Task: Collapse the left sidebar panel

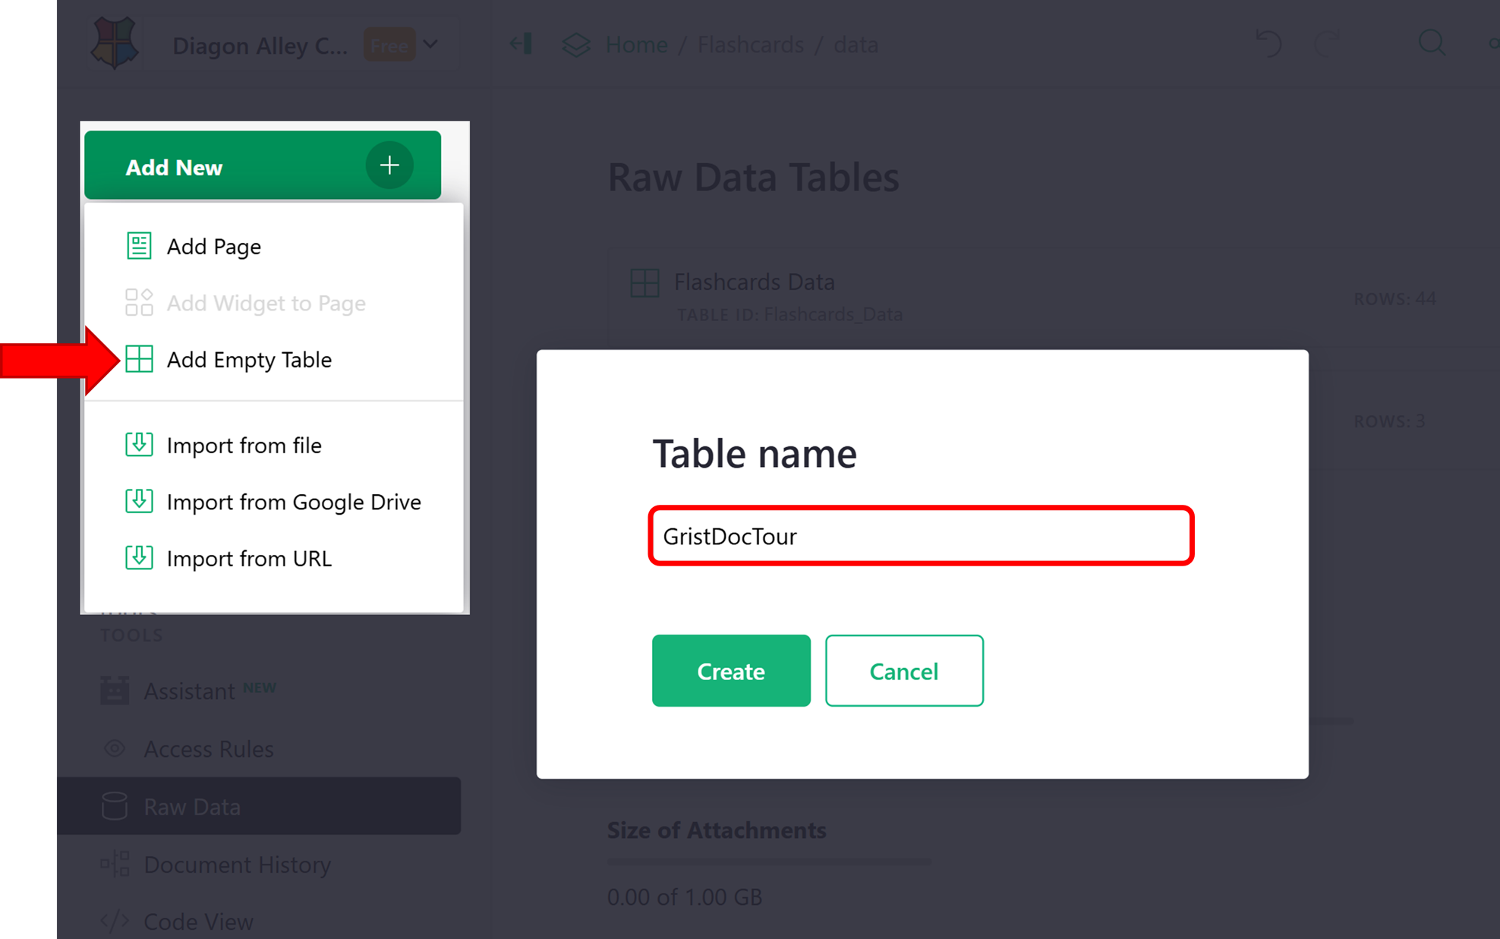Action: pyautogui.click(x=520, y=44)
